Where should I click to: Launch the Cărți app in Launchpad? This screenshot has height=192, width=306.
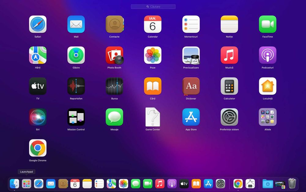pos(153,86)
